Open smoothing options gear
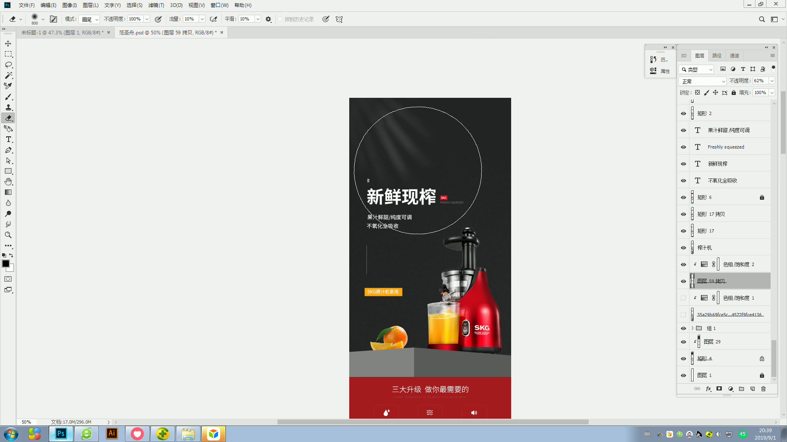This screenshot has height=442, width=787. click(268, 19)
